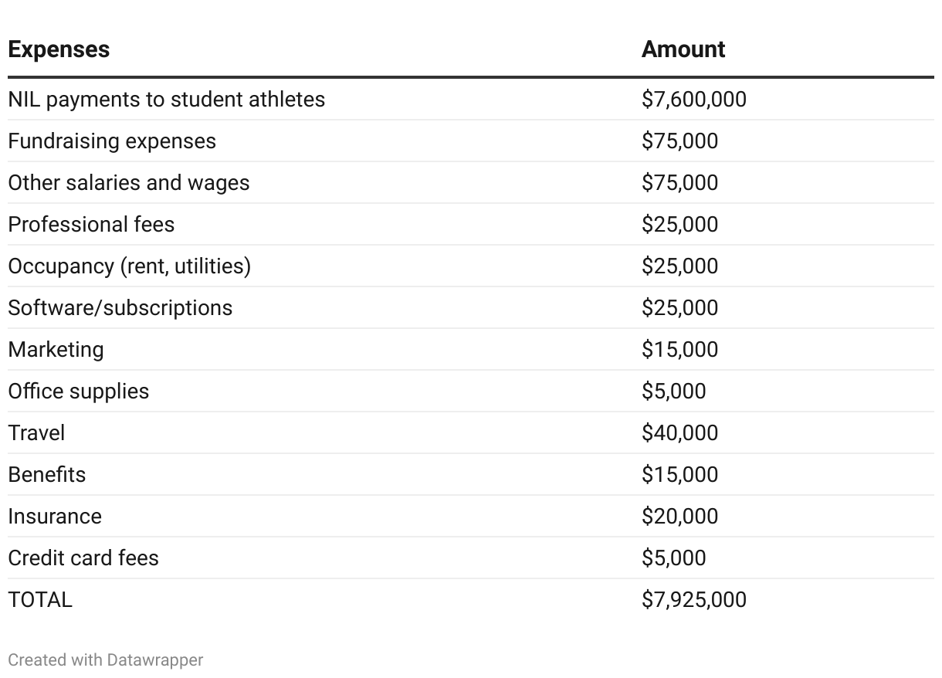
Task: Click the $40,000 Travel amount
Action: (679, 433)
